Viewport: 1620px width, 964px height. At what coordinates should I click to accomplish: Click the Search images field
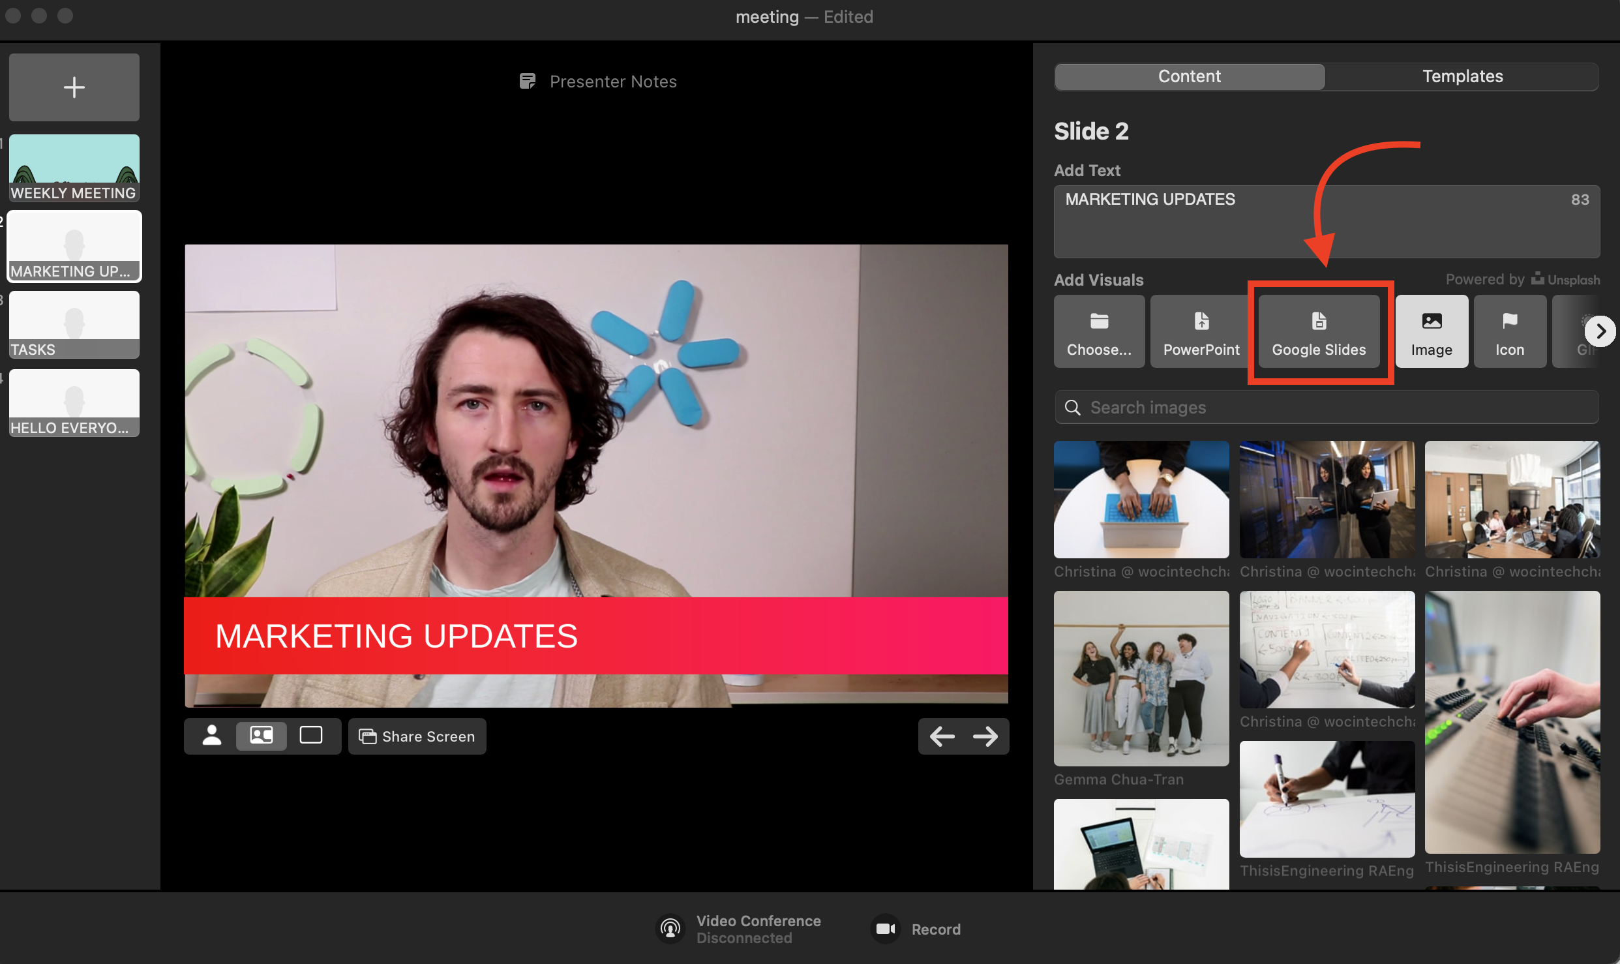point(1327,408)
